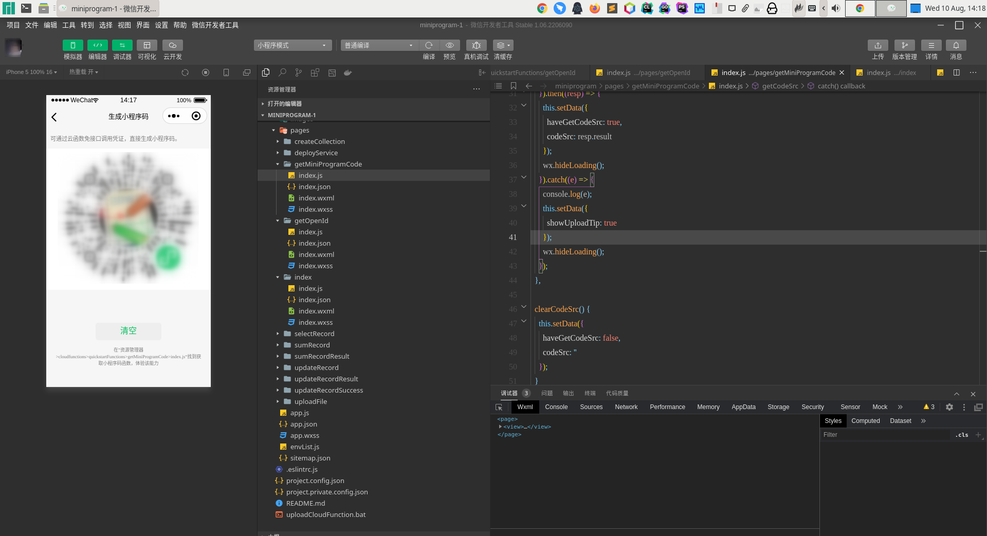Viewport: 987px width, 536px height.
Task: Start real device debugging (真机调试)
Action: tap(476, 45)
